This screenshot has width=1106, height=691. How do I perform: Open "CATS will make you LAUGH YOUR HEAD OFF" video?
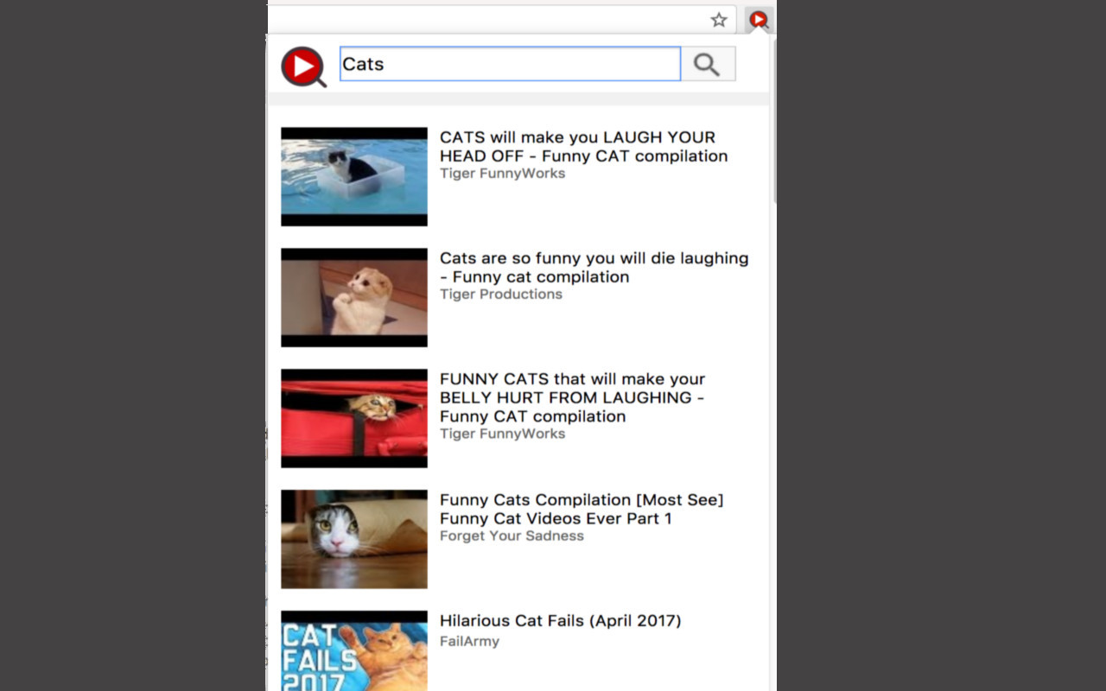click(583, 147)
